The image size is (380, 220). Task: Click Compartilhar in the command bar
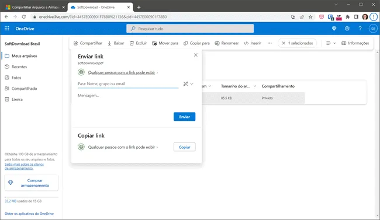[x=88, y=43]
